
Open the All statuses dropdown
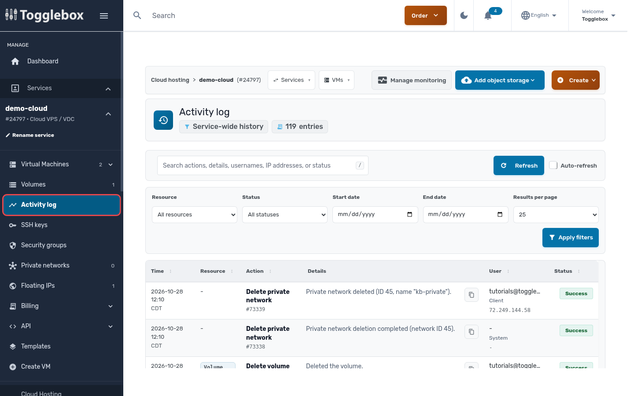[285, 215]
